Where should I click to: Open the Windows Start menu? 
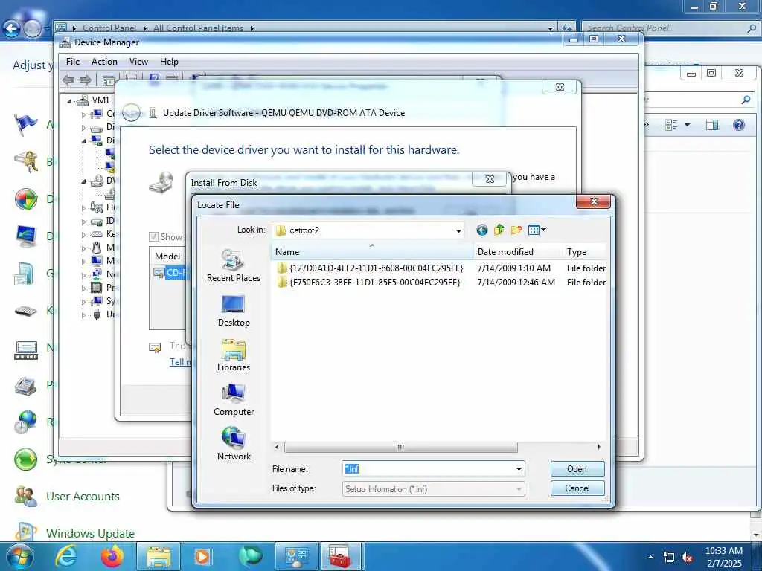[19, 556]
